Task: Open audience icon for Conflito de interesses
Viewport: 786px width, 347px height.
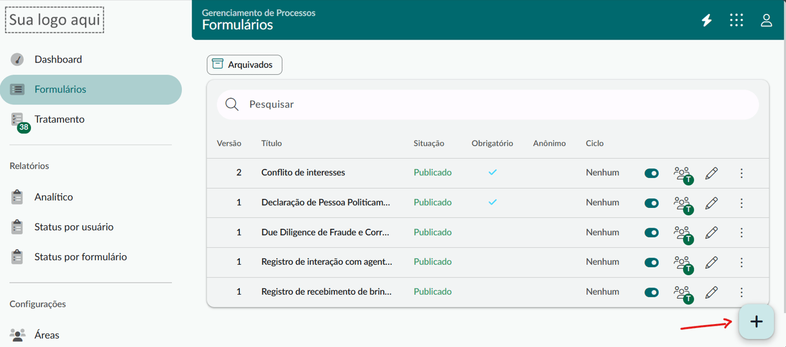Action: 684,175
